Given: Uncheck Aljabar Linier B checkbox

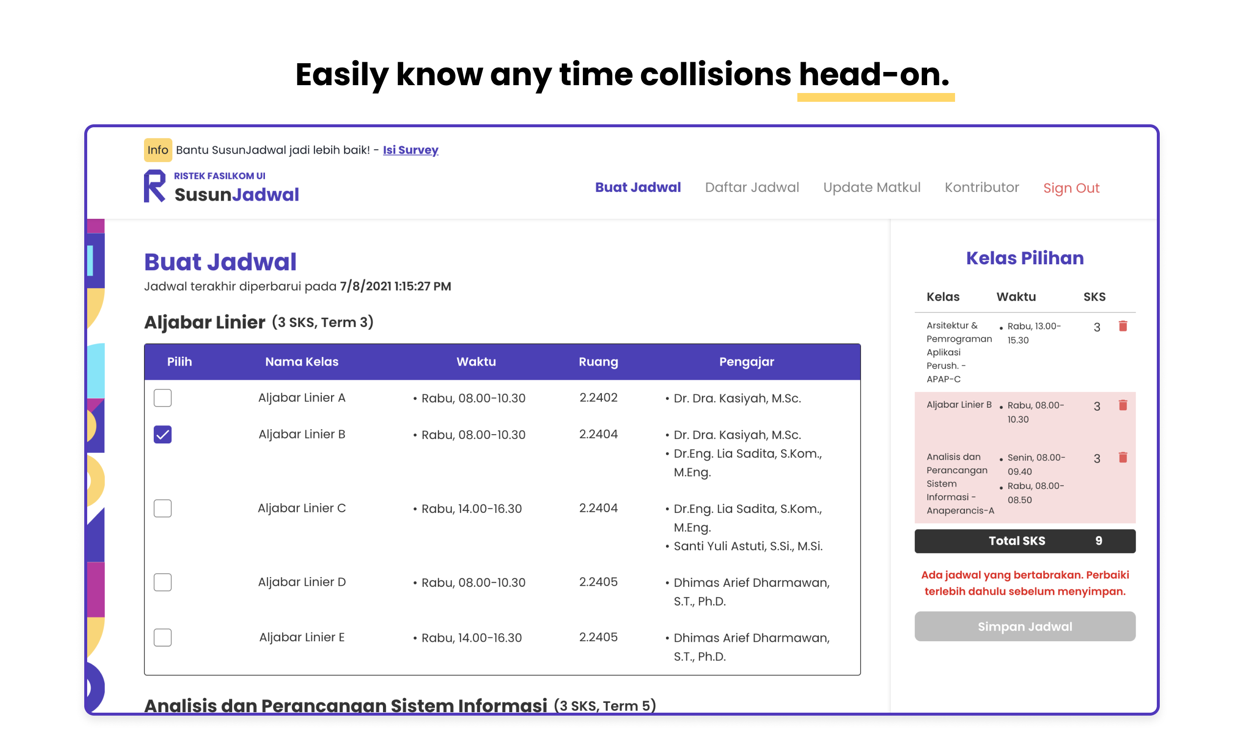Looking at the screenshot, I should coord(163,435).
